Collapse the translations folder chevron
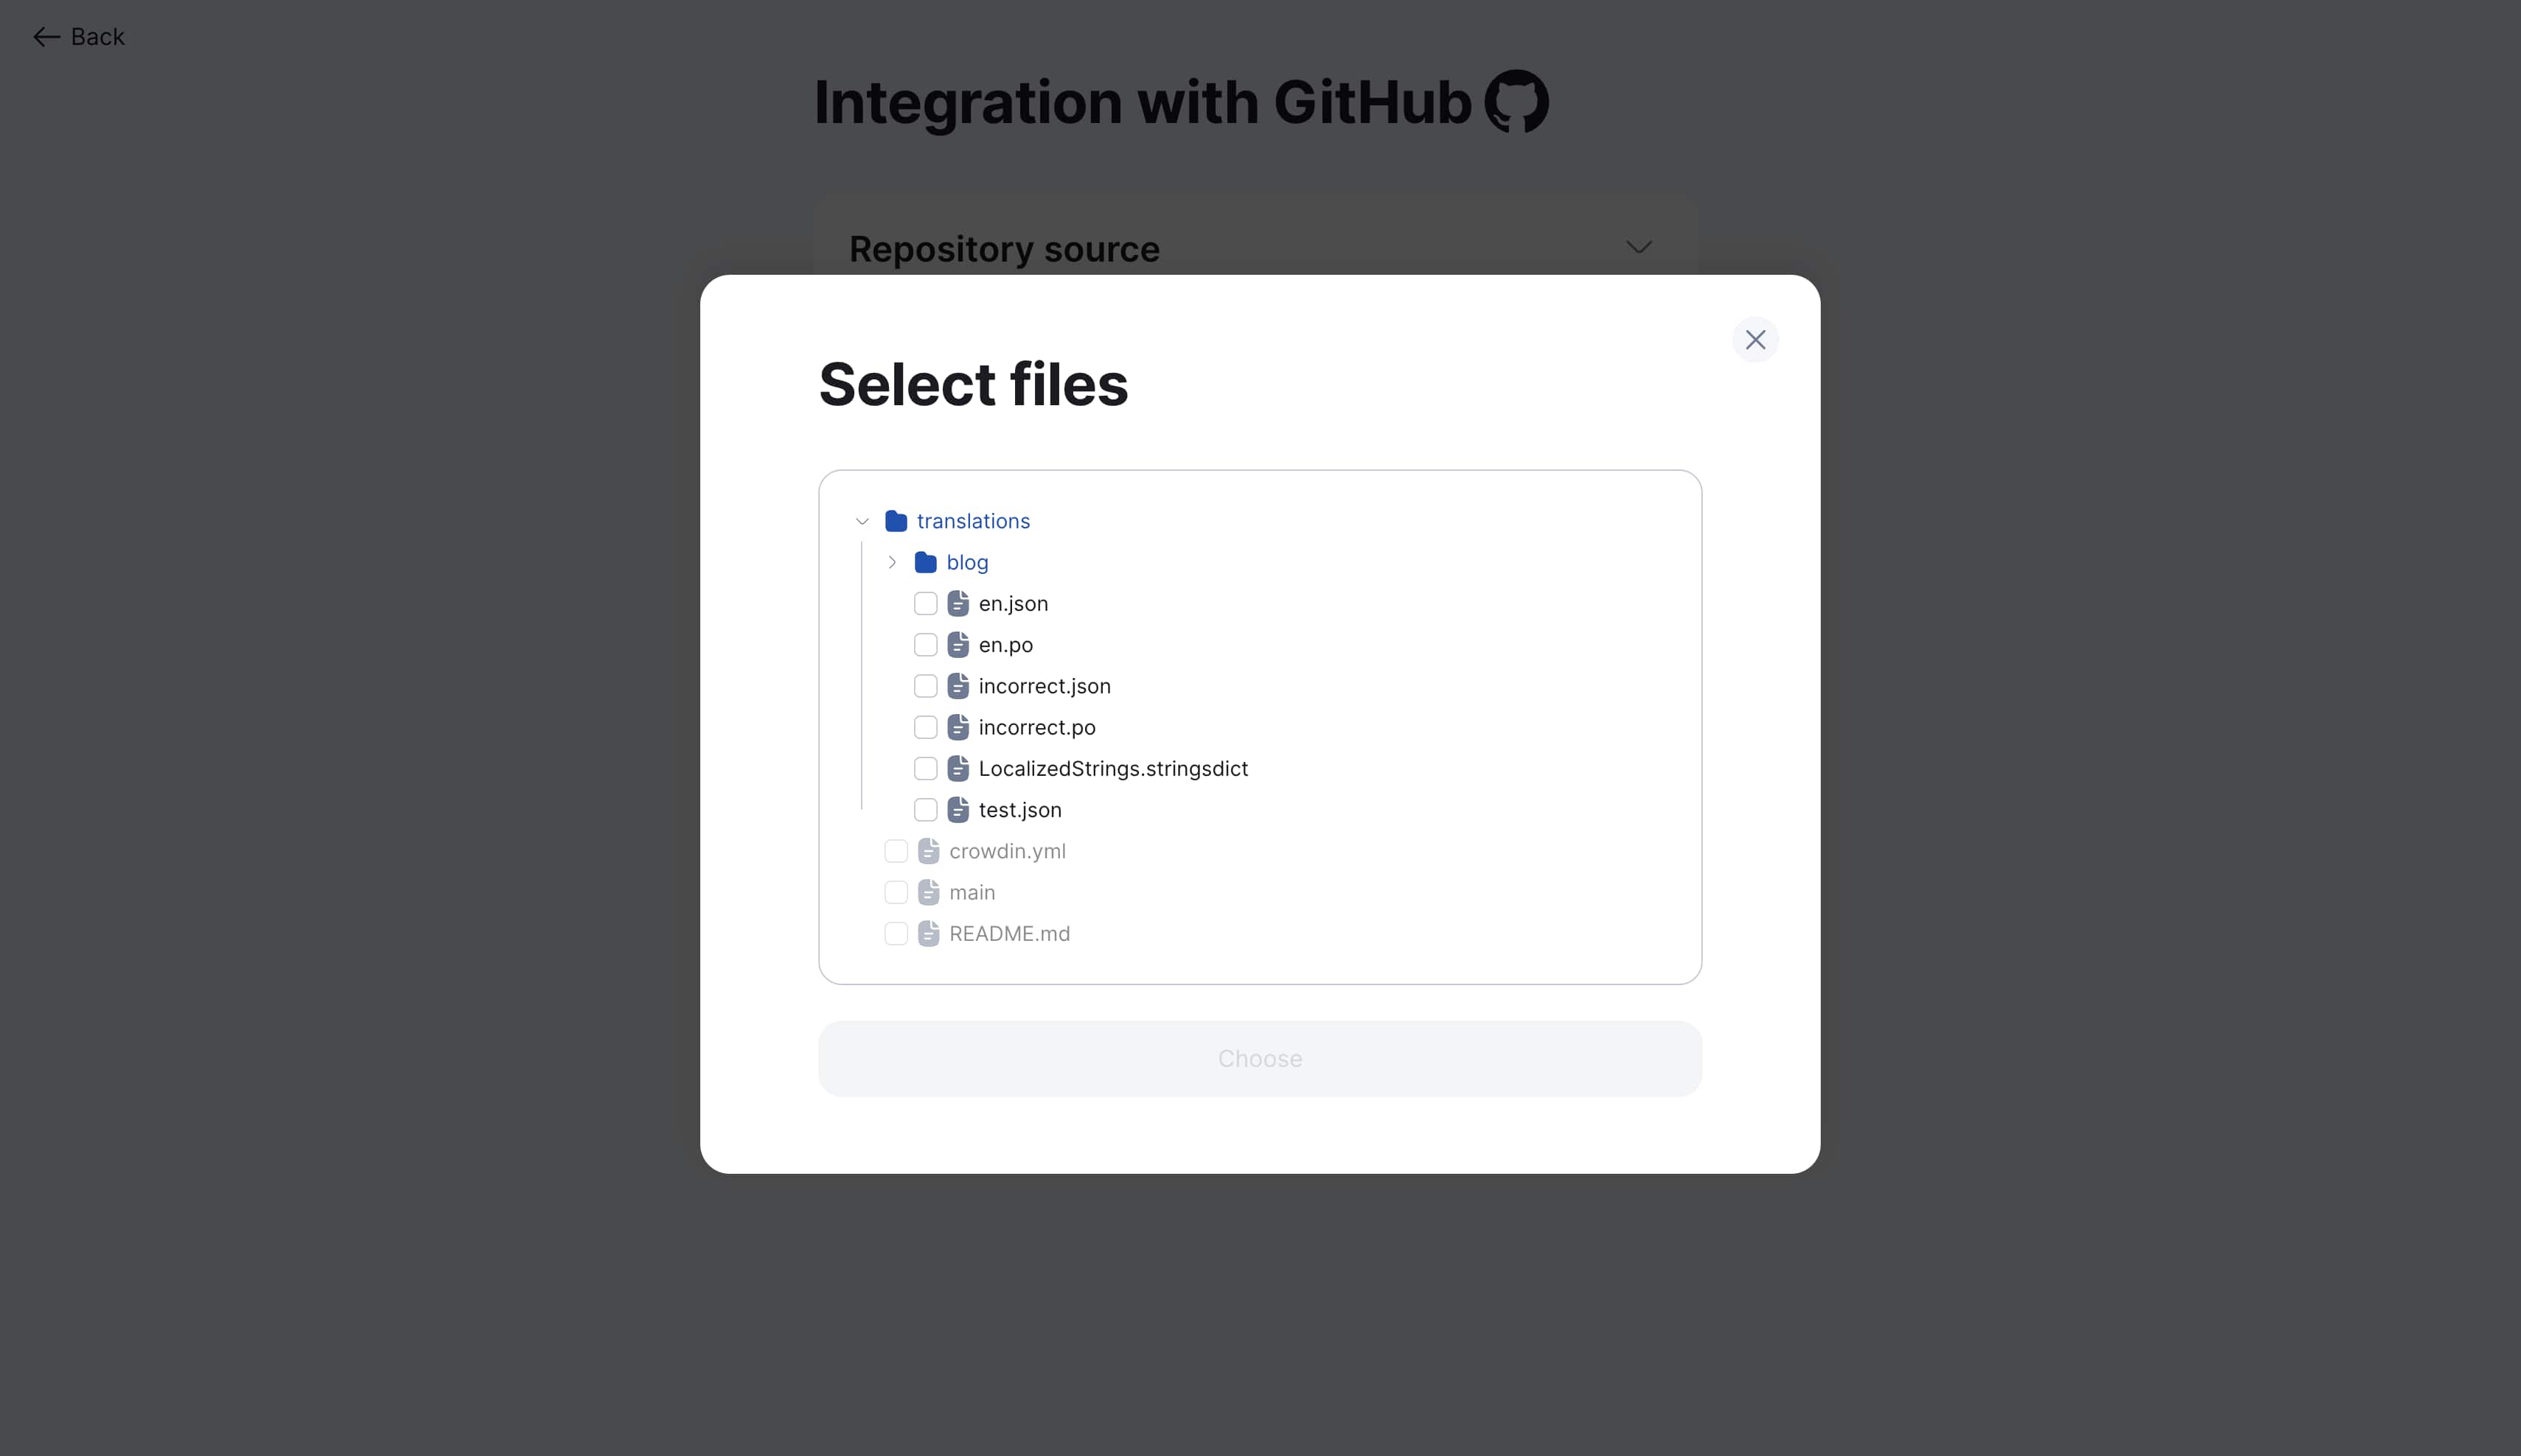This screenshot has height=1456, width=2521. pyautogui.click(x=862, y=521)
